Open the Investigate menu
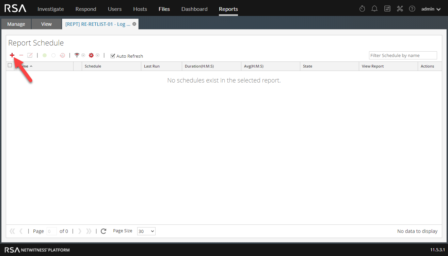The width and height of the screenshot is (448, 256). (50, 9)
